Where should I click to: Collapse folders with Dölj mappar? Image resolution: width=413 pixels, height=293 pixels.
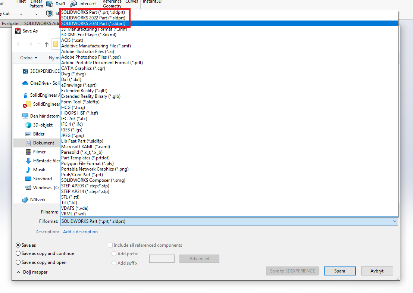pos(32,272)
